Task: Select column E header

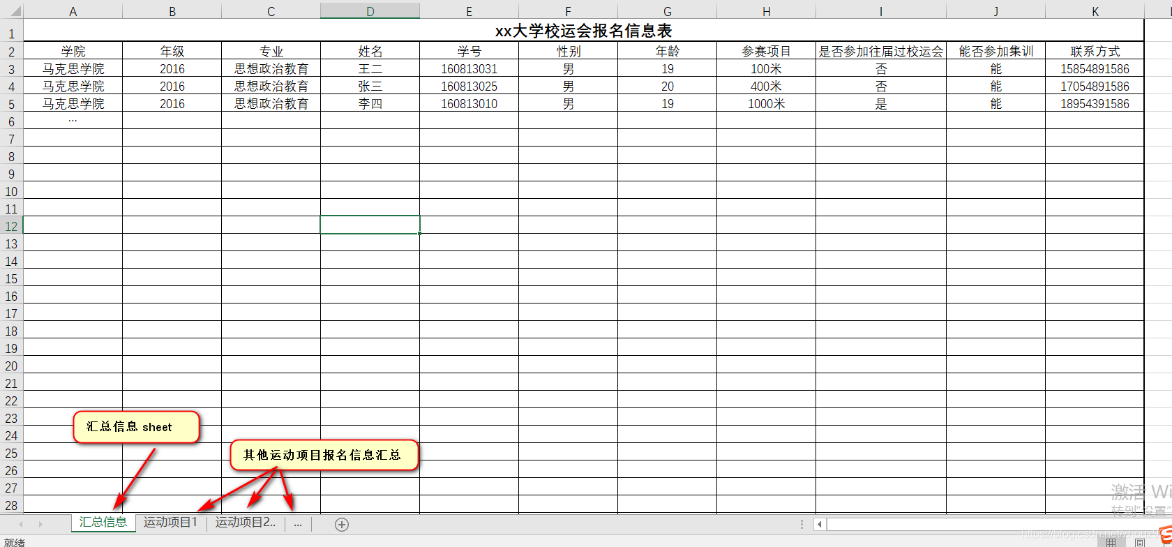Action: pos(469,11)
